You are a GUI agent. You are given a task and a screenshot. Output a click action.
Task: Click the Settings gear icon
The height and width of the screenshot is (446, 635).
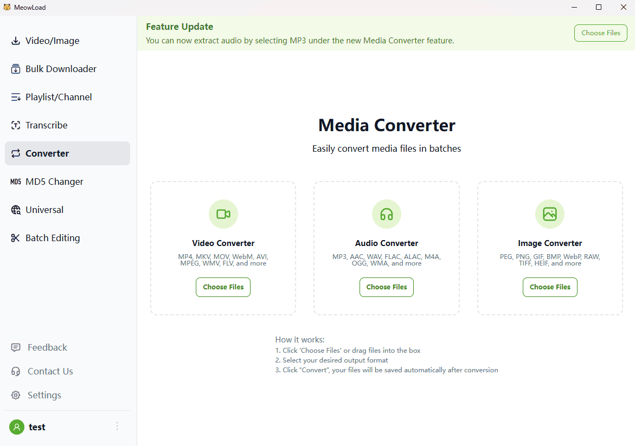16,395
